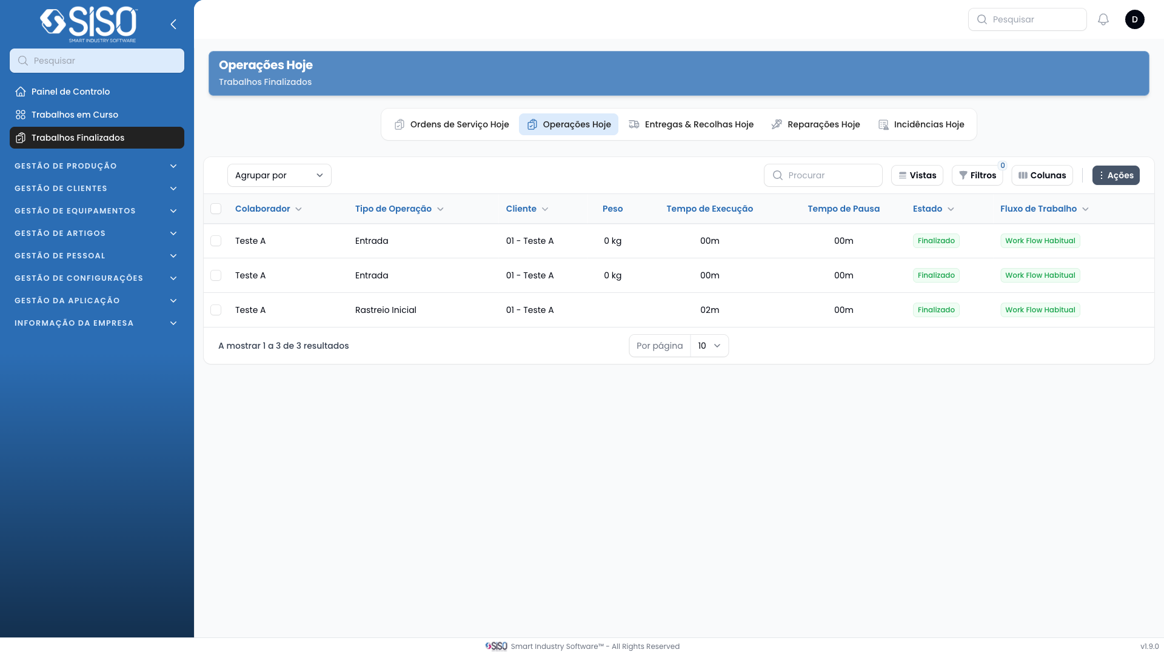The width and height of the screenshot is (1164, 655).
Task: Open the Filtros filter panel
Action: tap(977, 175)
